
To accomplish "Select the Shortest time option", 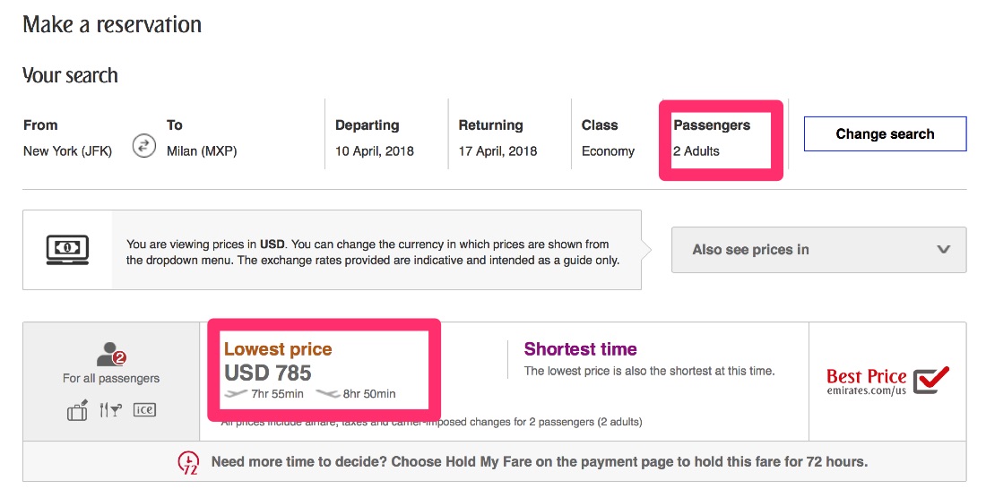I will 580,349.
